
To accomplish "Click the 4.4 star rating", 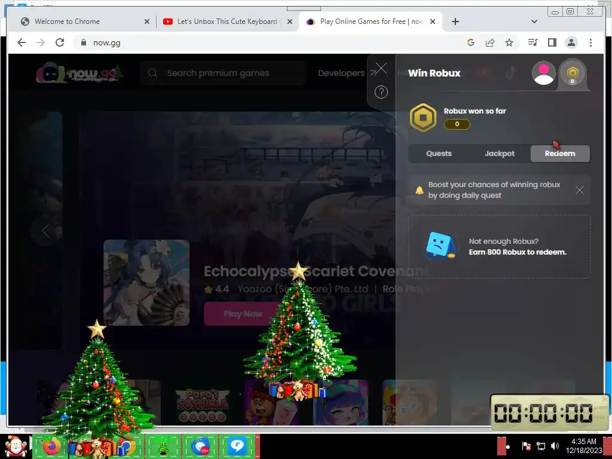I will pyautogui.click(x=217, y=289).
